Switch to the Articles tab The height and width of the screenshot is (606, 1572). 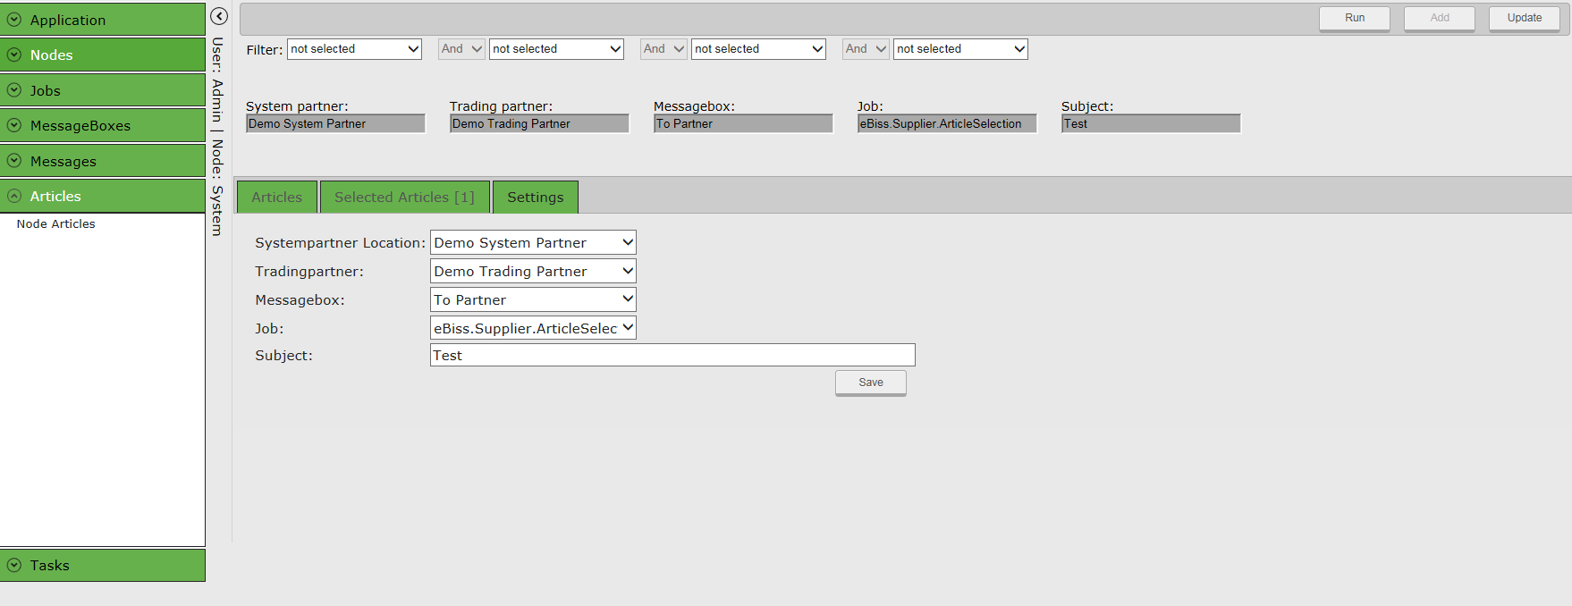point(276,198)
